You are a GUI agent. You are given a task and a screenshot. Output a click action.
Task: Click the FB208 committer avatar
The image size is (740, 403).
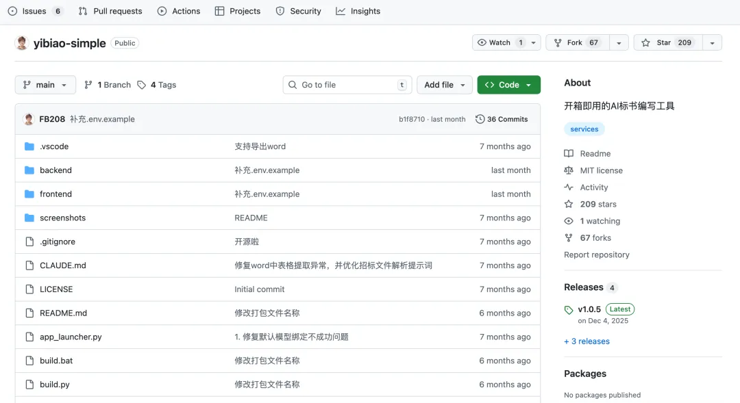pyautogui.click(x=29, y=119)
